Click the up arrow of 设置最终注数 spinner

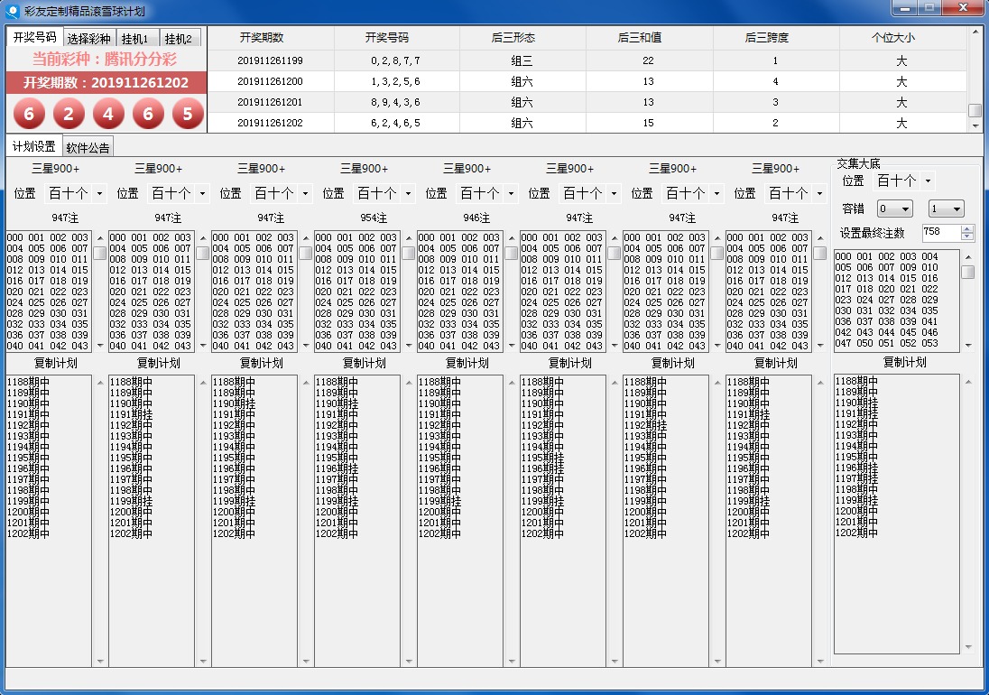(x=967, y=229)
